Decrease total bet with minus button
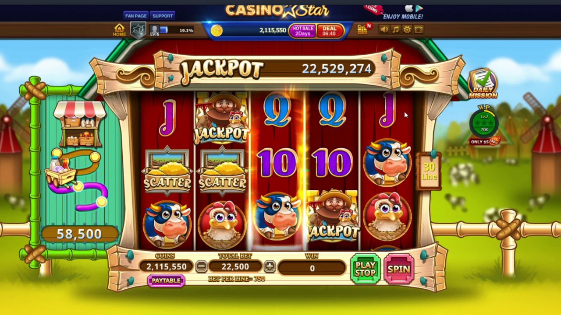The image size is (561, 315). pos(201,266)
